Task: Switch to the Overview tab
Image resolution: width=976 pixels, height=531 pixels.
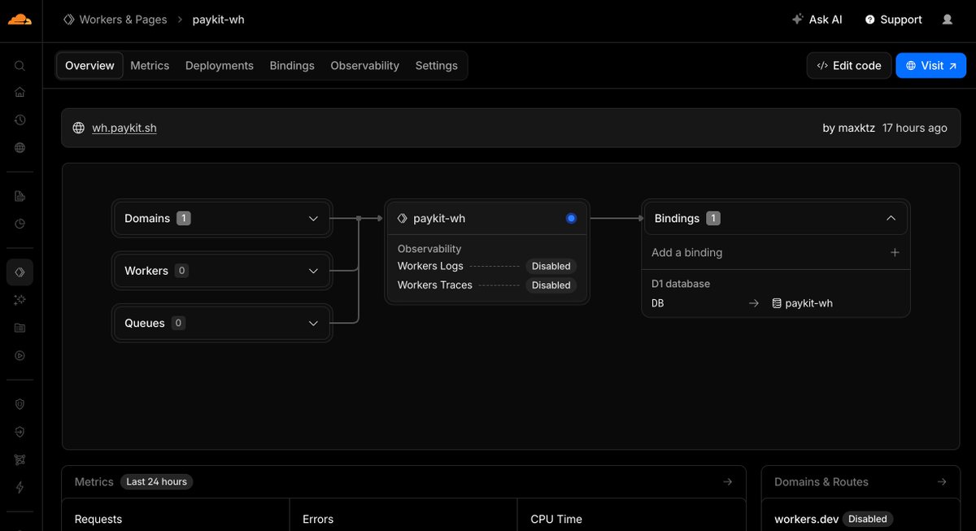Action: click(x=89, y=66)
